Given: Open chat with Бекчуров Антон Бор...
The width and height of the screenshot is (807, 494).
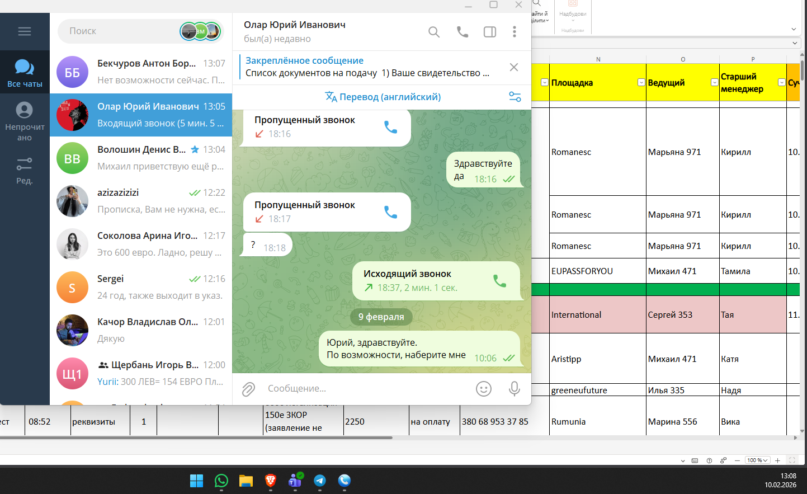Looking at the screenshot, I should [x=141, y=72].
